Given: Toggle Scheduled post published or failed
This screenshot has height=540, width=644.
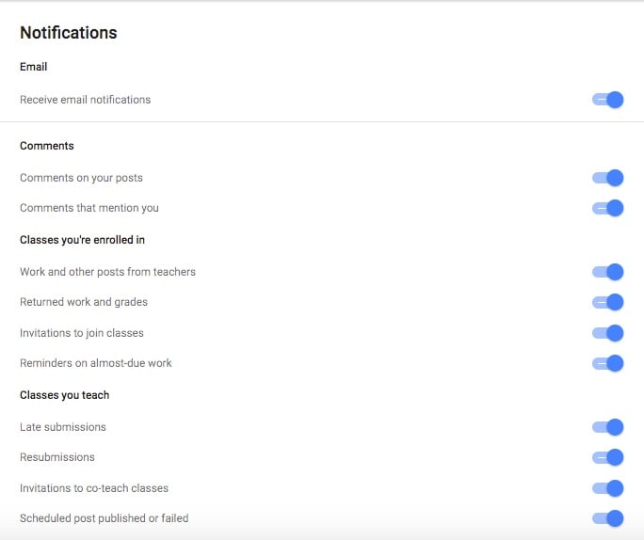Looking at the screenshot, I should coord(608,518).
